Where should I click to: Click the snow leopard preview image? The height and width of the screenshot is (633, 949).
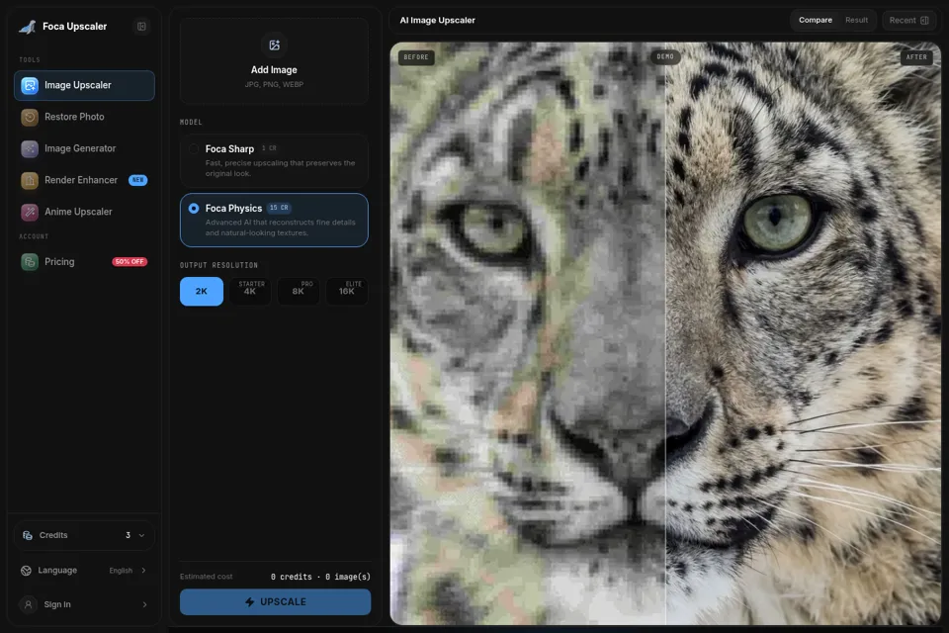pyautogui.click(x=665, y=333)
